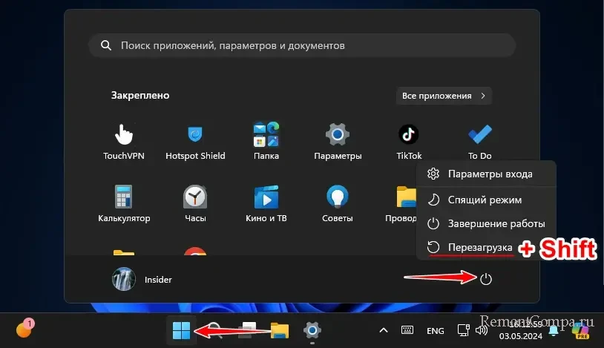604x348 pixels.
Task: Expand Все приложения list
Action: [444, 96]
